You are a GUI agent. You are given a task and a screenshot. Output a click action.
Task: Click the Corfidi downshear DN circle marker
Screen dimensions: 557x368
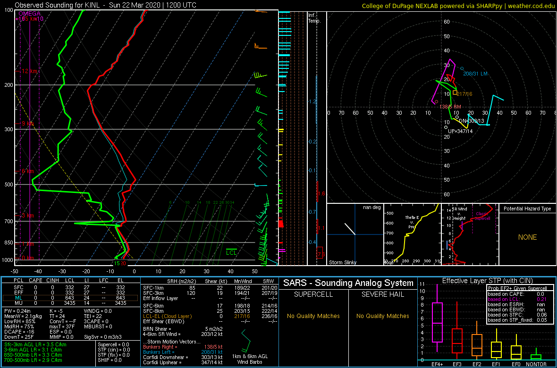click(457, 117)
